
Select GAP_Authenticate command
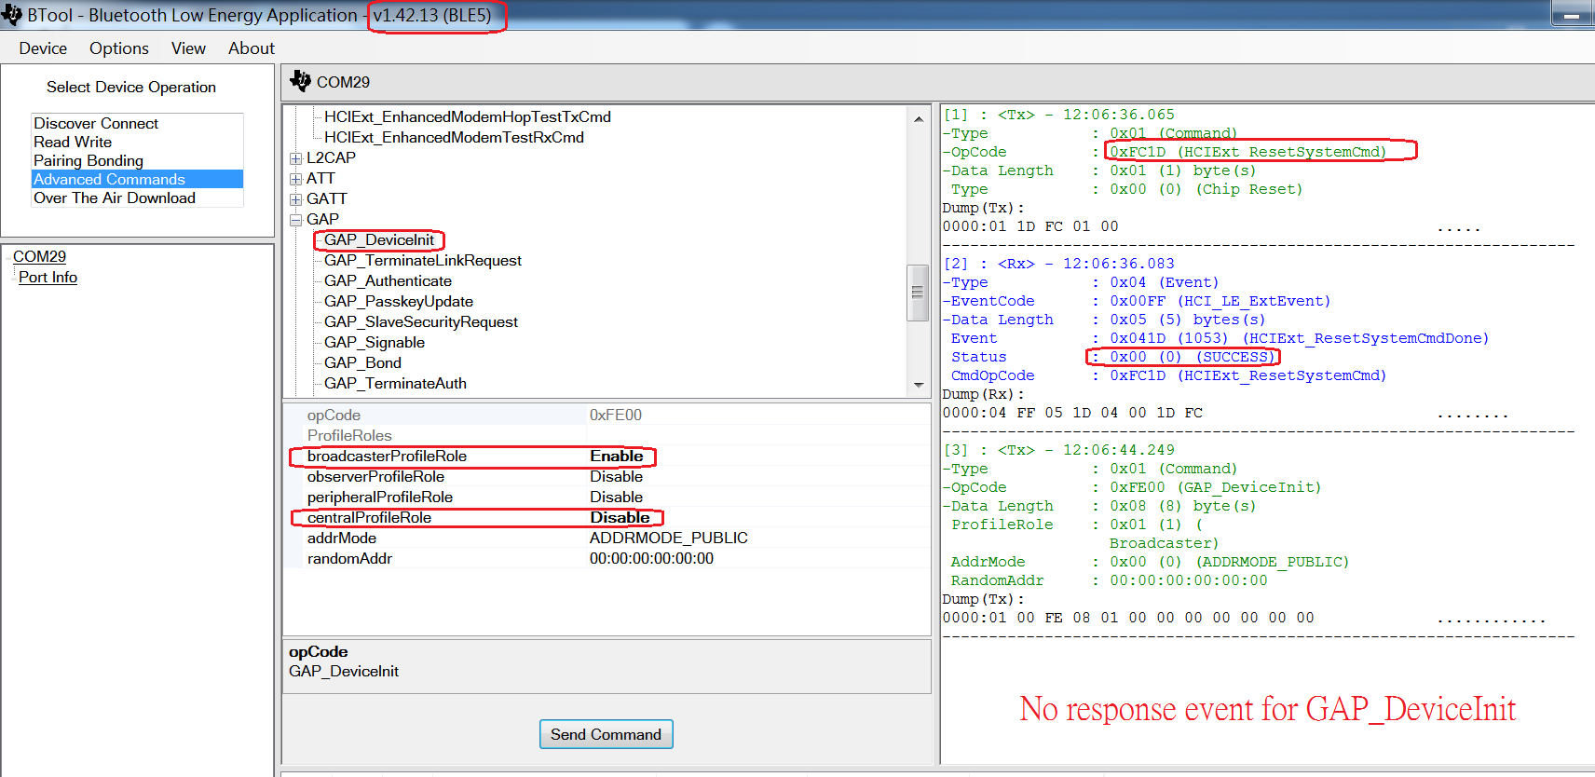[388, 280]
